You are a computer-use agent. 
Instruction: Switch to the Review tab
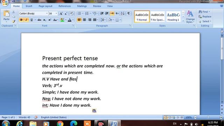pos(97,6)
